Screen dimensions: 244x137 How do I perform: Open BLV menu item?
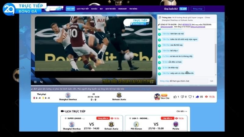click(101, 9)
